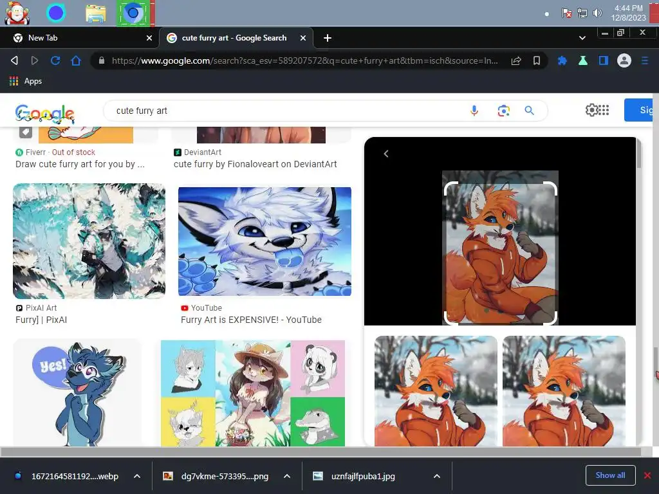This screenshot has width=659, height=494.
Task: Open a new browser tab
Action: (328, 38)
